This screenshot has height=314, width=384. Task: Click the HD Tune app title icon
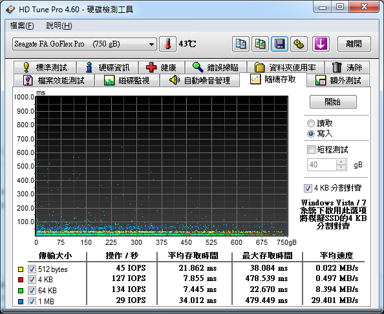(10, 10)
